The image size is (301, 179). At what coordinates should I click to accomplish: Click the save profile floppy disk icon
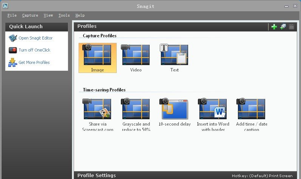point(292,27)
